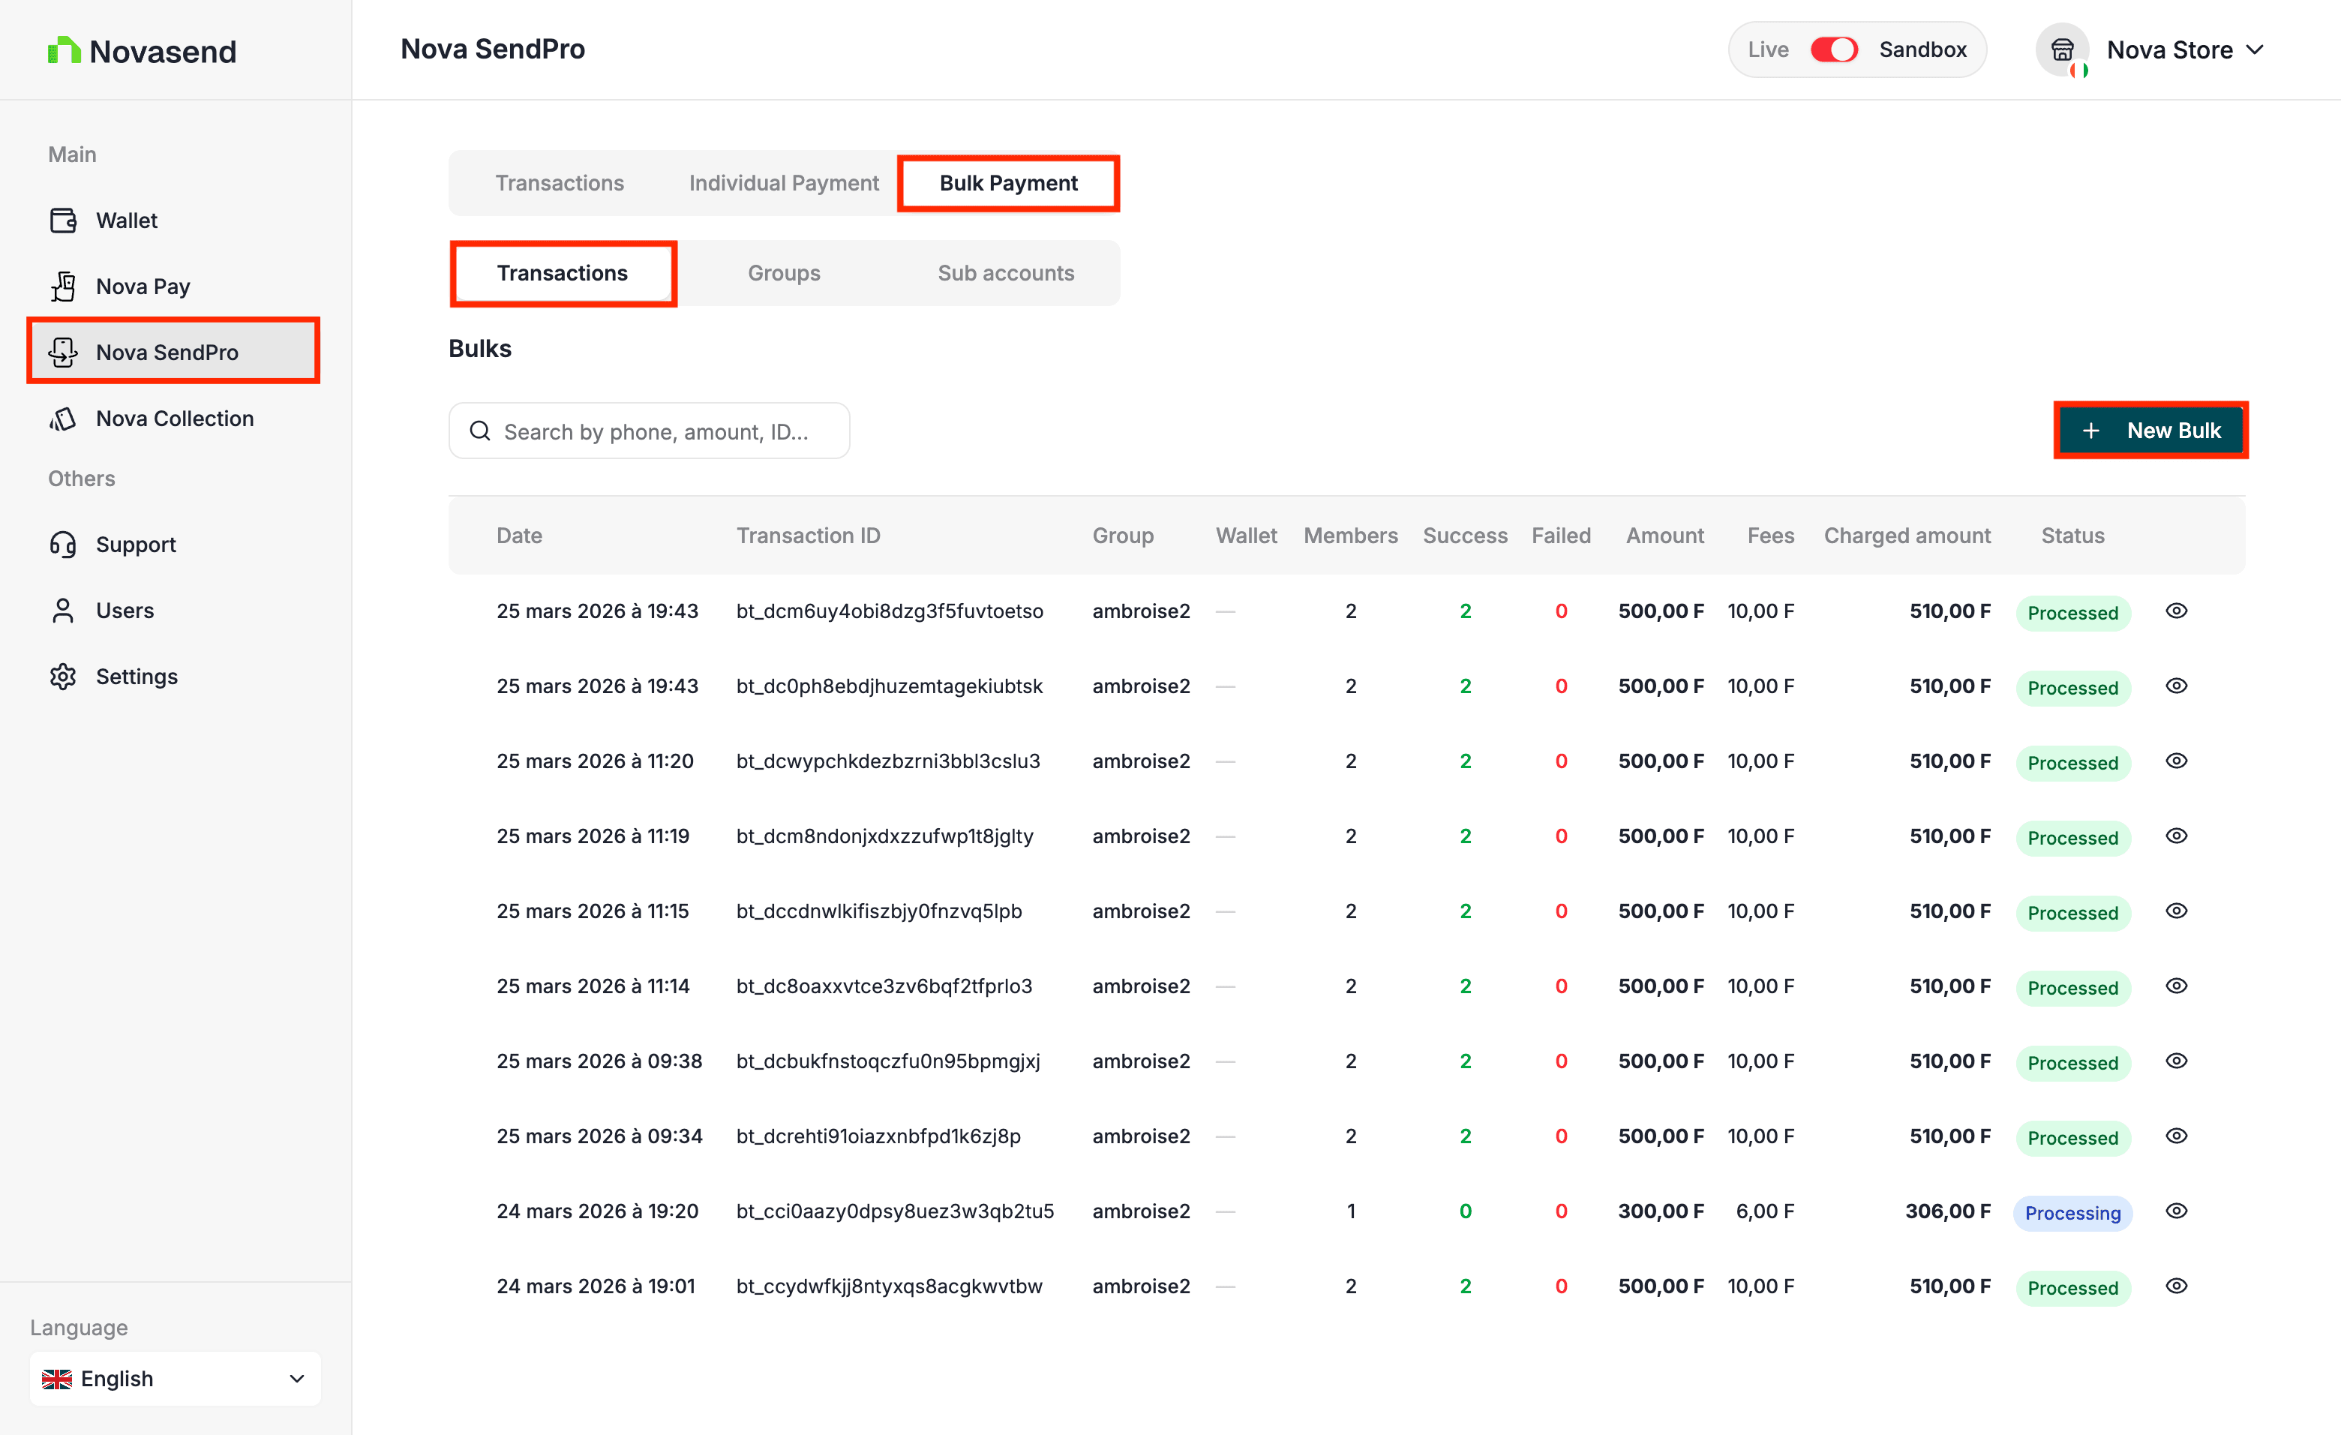The image size is (2341, 1435).
Task: Switch to the Sub accounts sub-tab
Action: 1006,273
